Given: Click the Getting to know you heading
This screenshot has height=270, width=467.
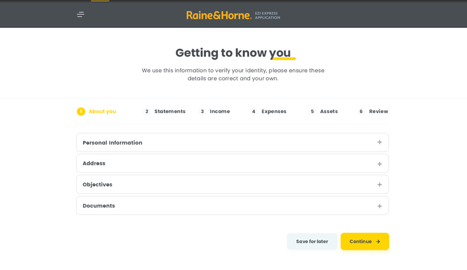Looking at the screenshot, I should 233,53.
